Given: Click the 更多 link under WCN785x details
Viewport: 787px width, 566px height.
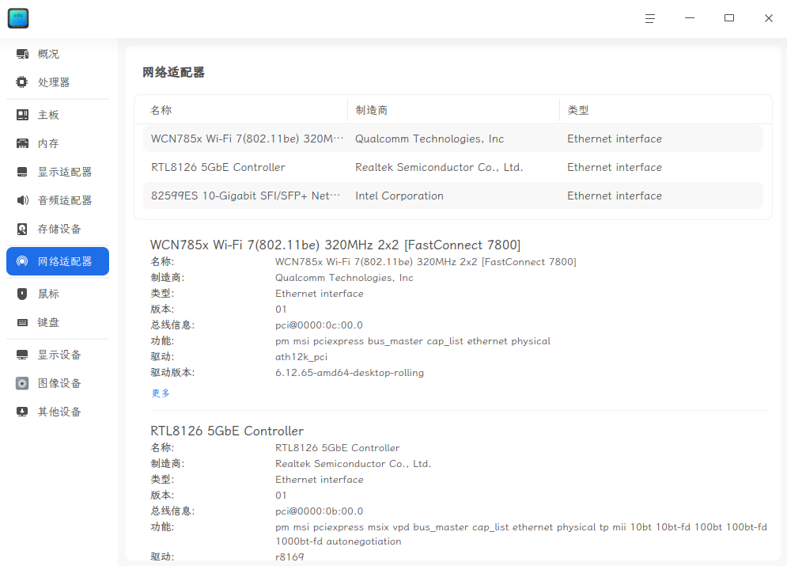Looking at the screenshot, I should (160, 392).
